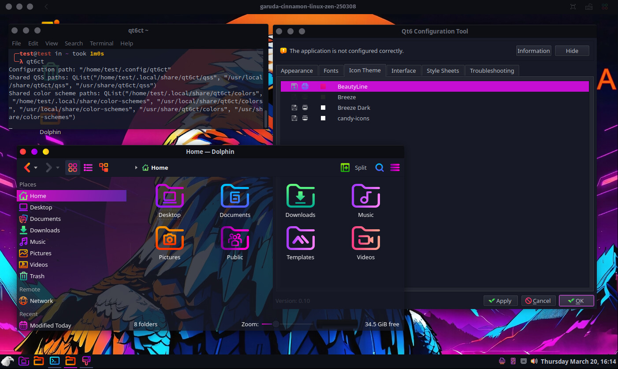Open the forward history dropdown arrow in Dolphin
This screenshot has width=618, height=369.
click(58, 168)
